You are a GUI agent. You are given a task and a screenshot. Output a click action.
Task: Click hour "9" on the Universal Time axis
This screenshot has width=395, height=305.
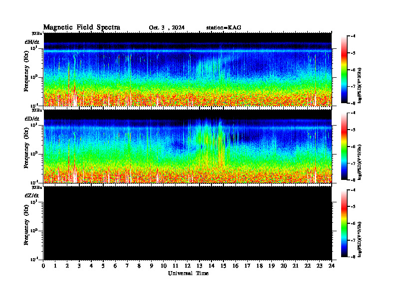(152, 266)
